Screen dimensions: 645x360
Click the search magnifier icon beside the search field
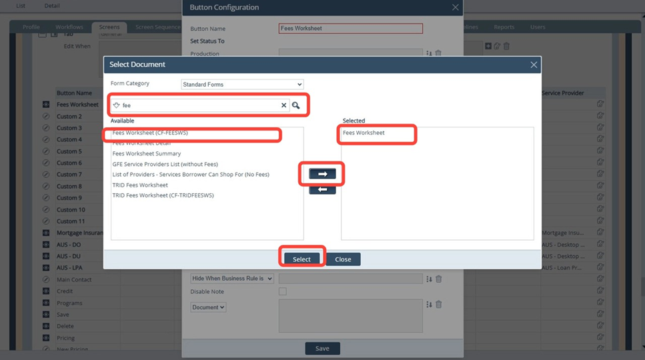295,105
